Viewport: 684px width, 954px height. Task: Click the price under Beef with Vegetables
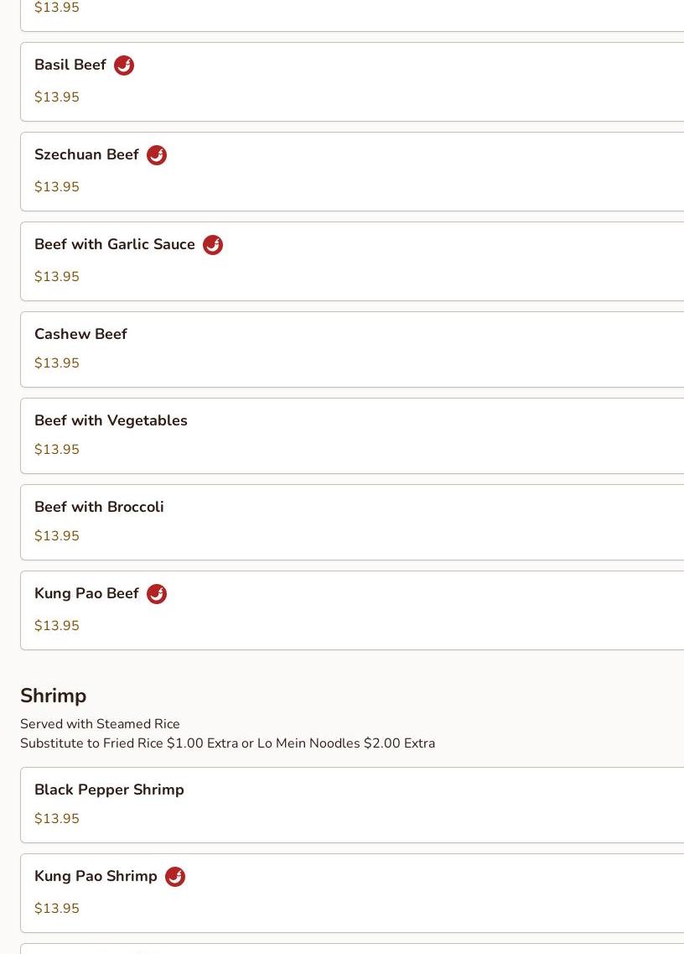(57, 450)
